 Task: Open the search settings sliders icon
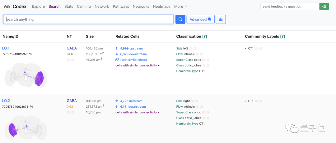(x=221, y=19)
